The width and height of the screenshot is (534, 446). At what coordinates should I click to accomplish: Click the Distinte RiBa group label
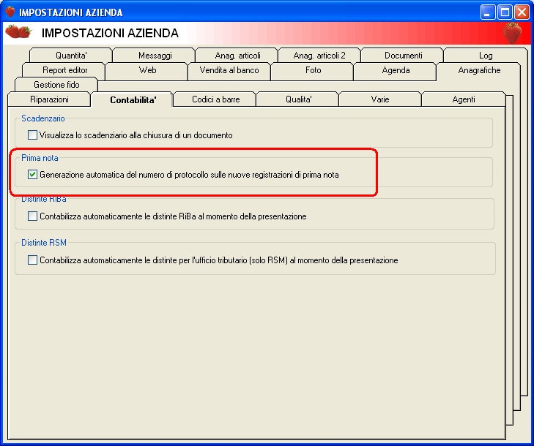click(x=44, y=199)
